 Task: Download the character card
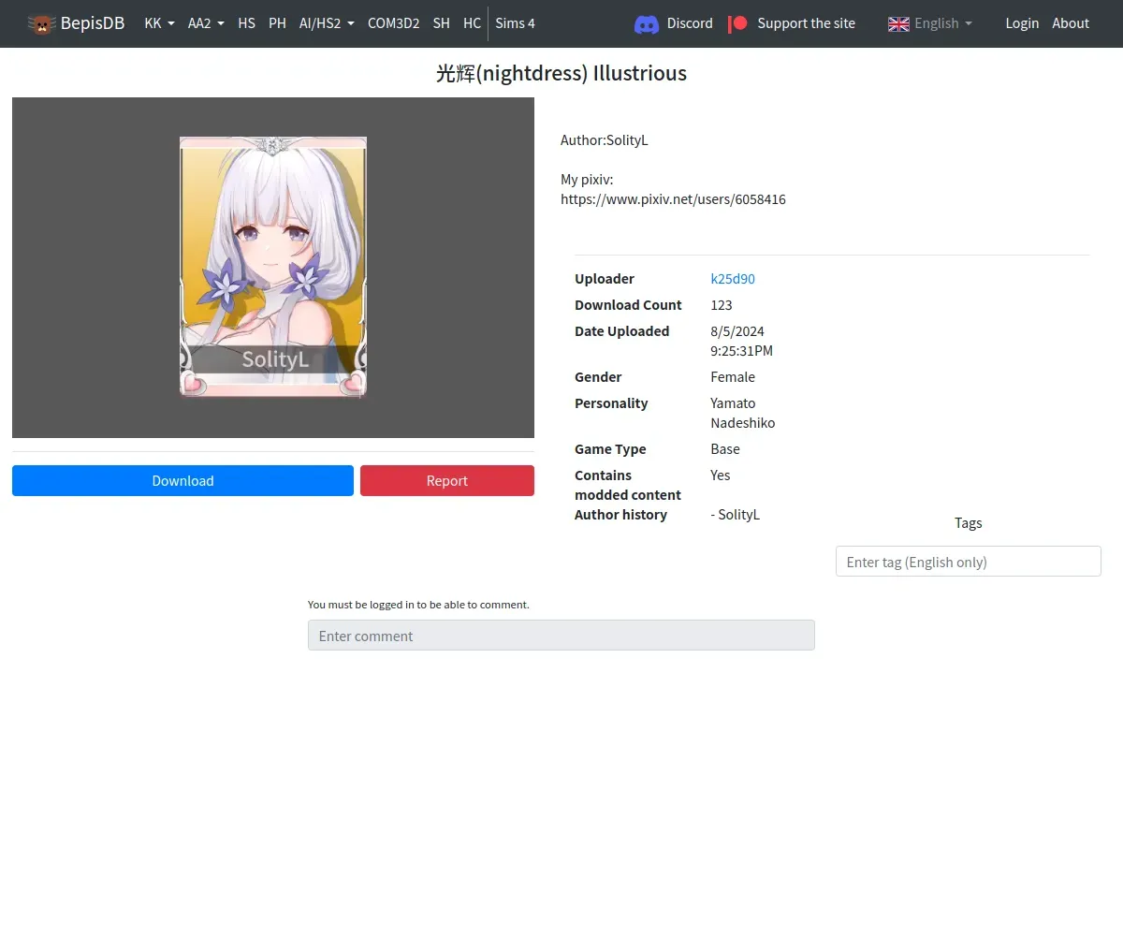point(182,480)
